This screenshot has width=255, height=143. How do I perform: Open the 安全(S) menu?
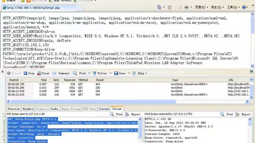coord(217,7)
